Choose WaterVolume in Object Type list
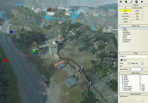148x103 pixels. [x=127, y=34]
